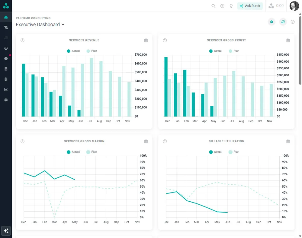This screenshot has width=302, height=238.
Task: Click Services Gross Margin help icon
Action: tap(23, 141)
